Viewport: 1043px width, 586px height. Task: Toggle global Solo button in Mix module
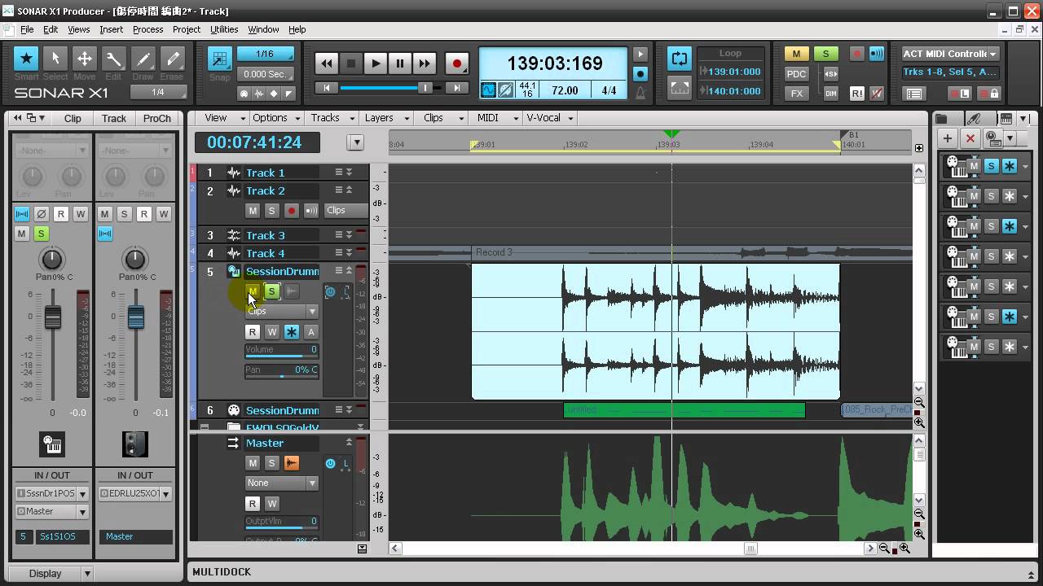[825, 54]
